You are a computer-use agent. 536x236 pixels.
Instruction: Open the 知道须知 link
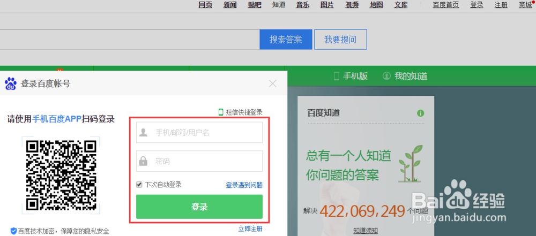click(x=366, y=231)
